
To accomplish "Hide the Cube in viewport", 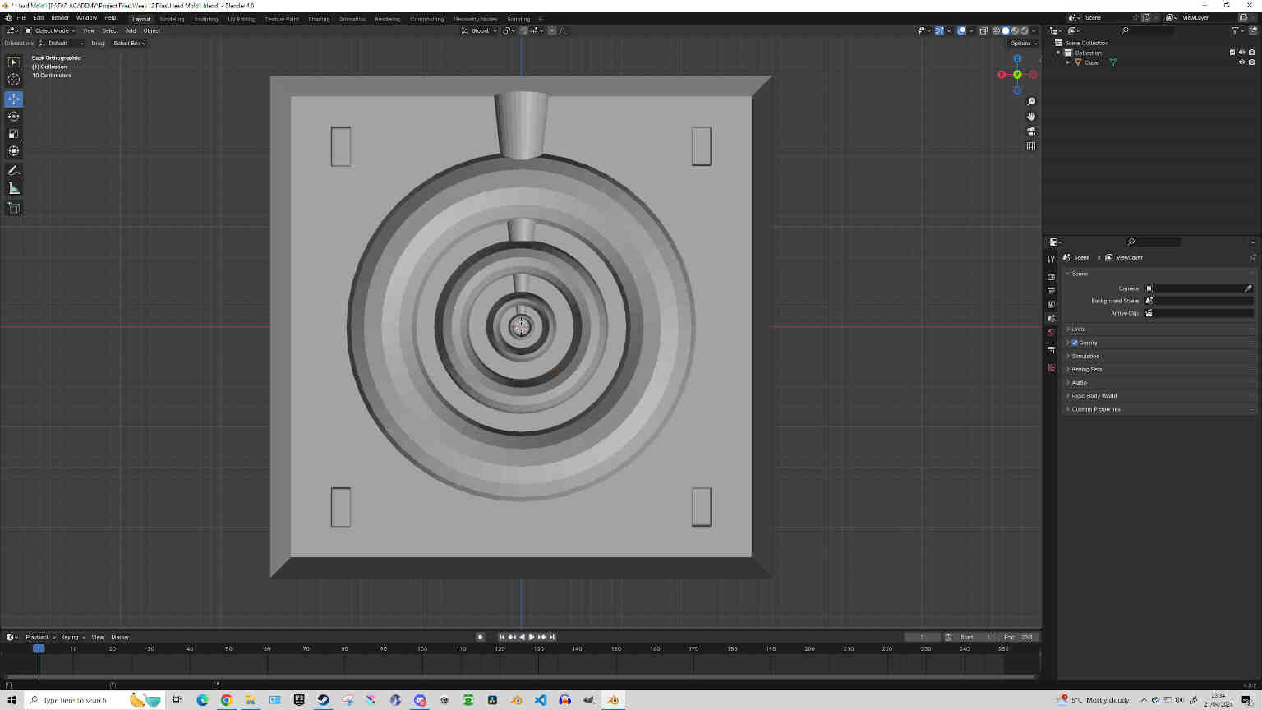I will tap(1241, 62).
